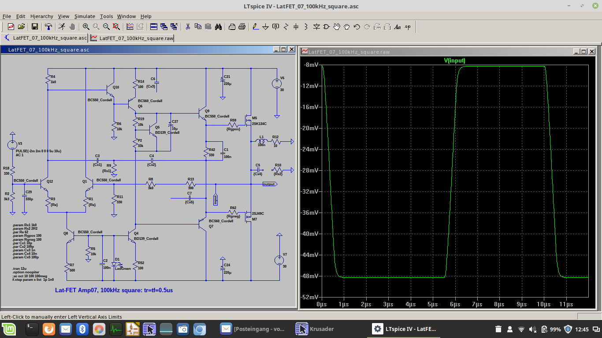
Task: Pick the Capacitor placement tool
Action: [296, 27]
